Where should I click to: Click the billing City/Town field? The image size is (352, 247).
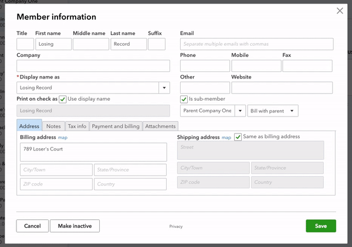point(56,170)
